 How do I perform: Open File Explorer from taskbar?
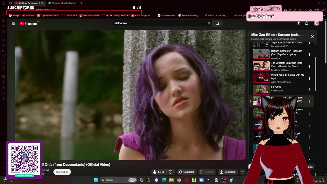tap(171, 180)
